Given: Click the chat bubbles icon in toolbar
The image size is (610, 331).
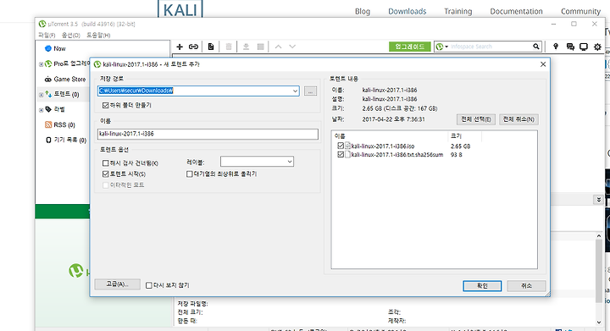Looking at the screenshot, I should coord(570,47).
